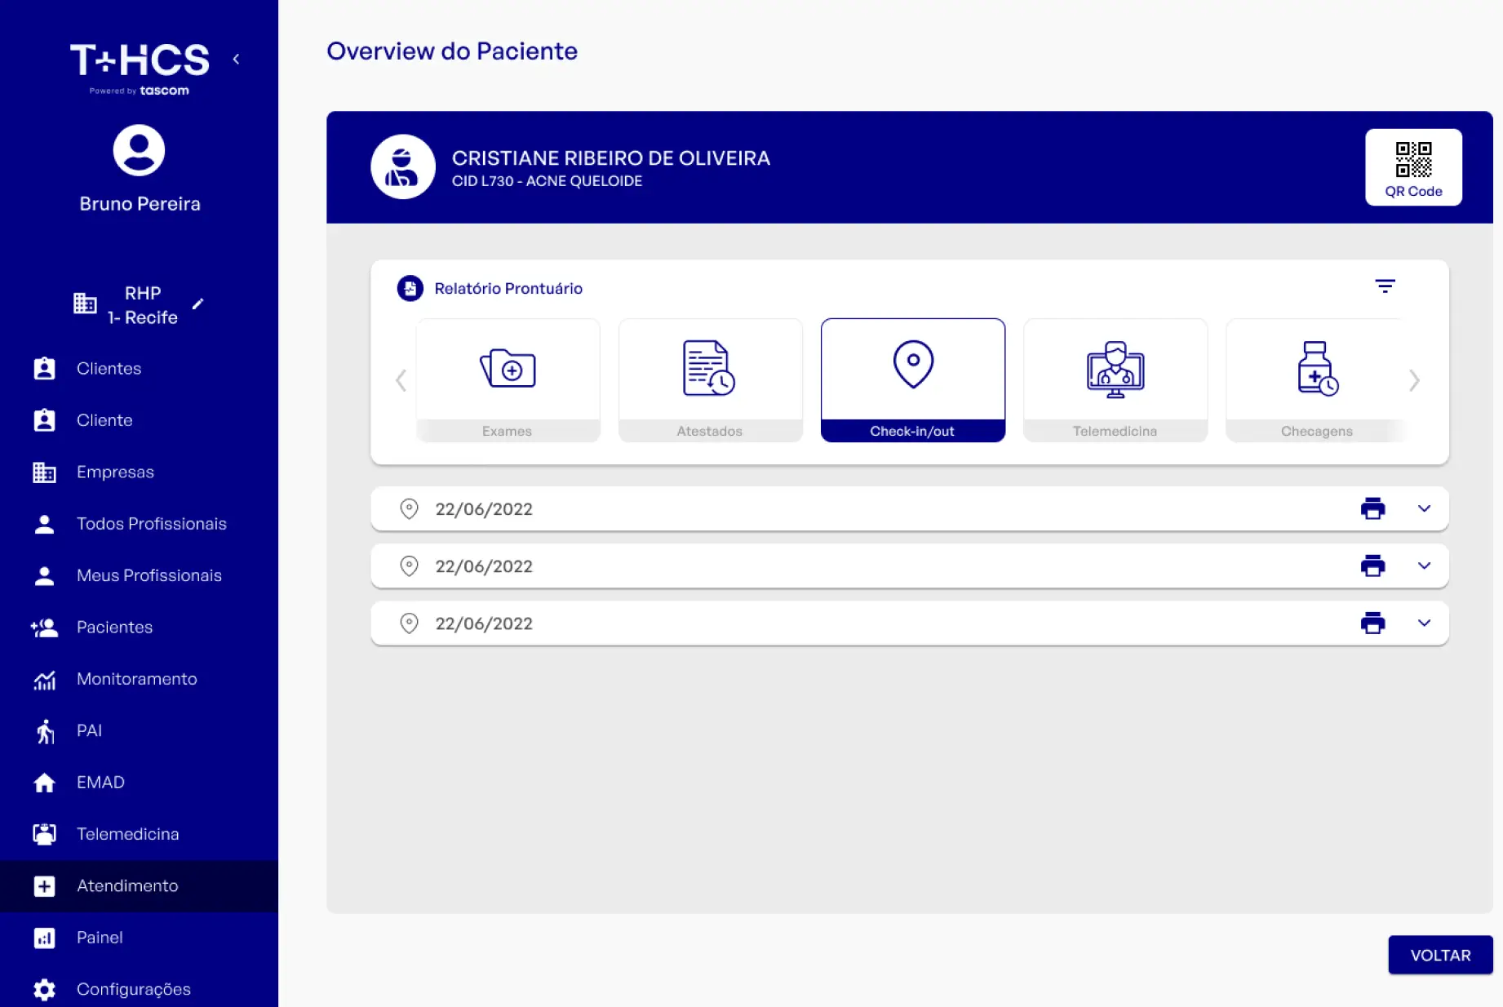
Task: Open the Pacientes sidebar item
Action: click(x=139, y=627)
